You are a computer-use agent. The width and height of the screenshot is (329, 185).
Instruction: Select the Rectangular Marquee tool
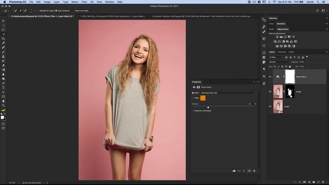click(x=4, y=25)
